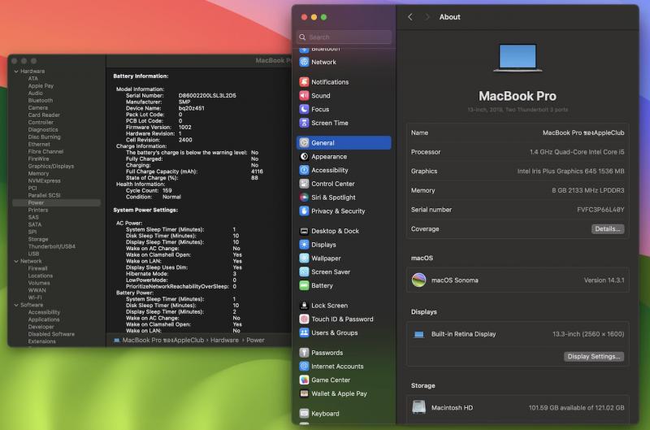Image resolution: width=650 pixels, height=430 pixels.
Task: Open the Wallpaper icon
Action: pyautogui.click(x=304, y=258)
